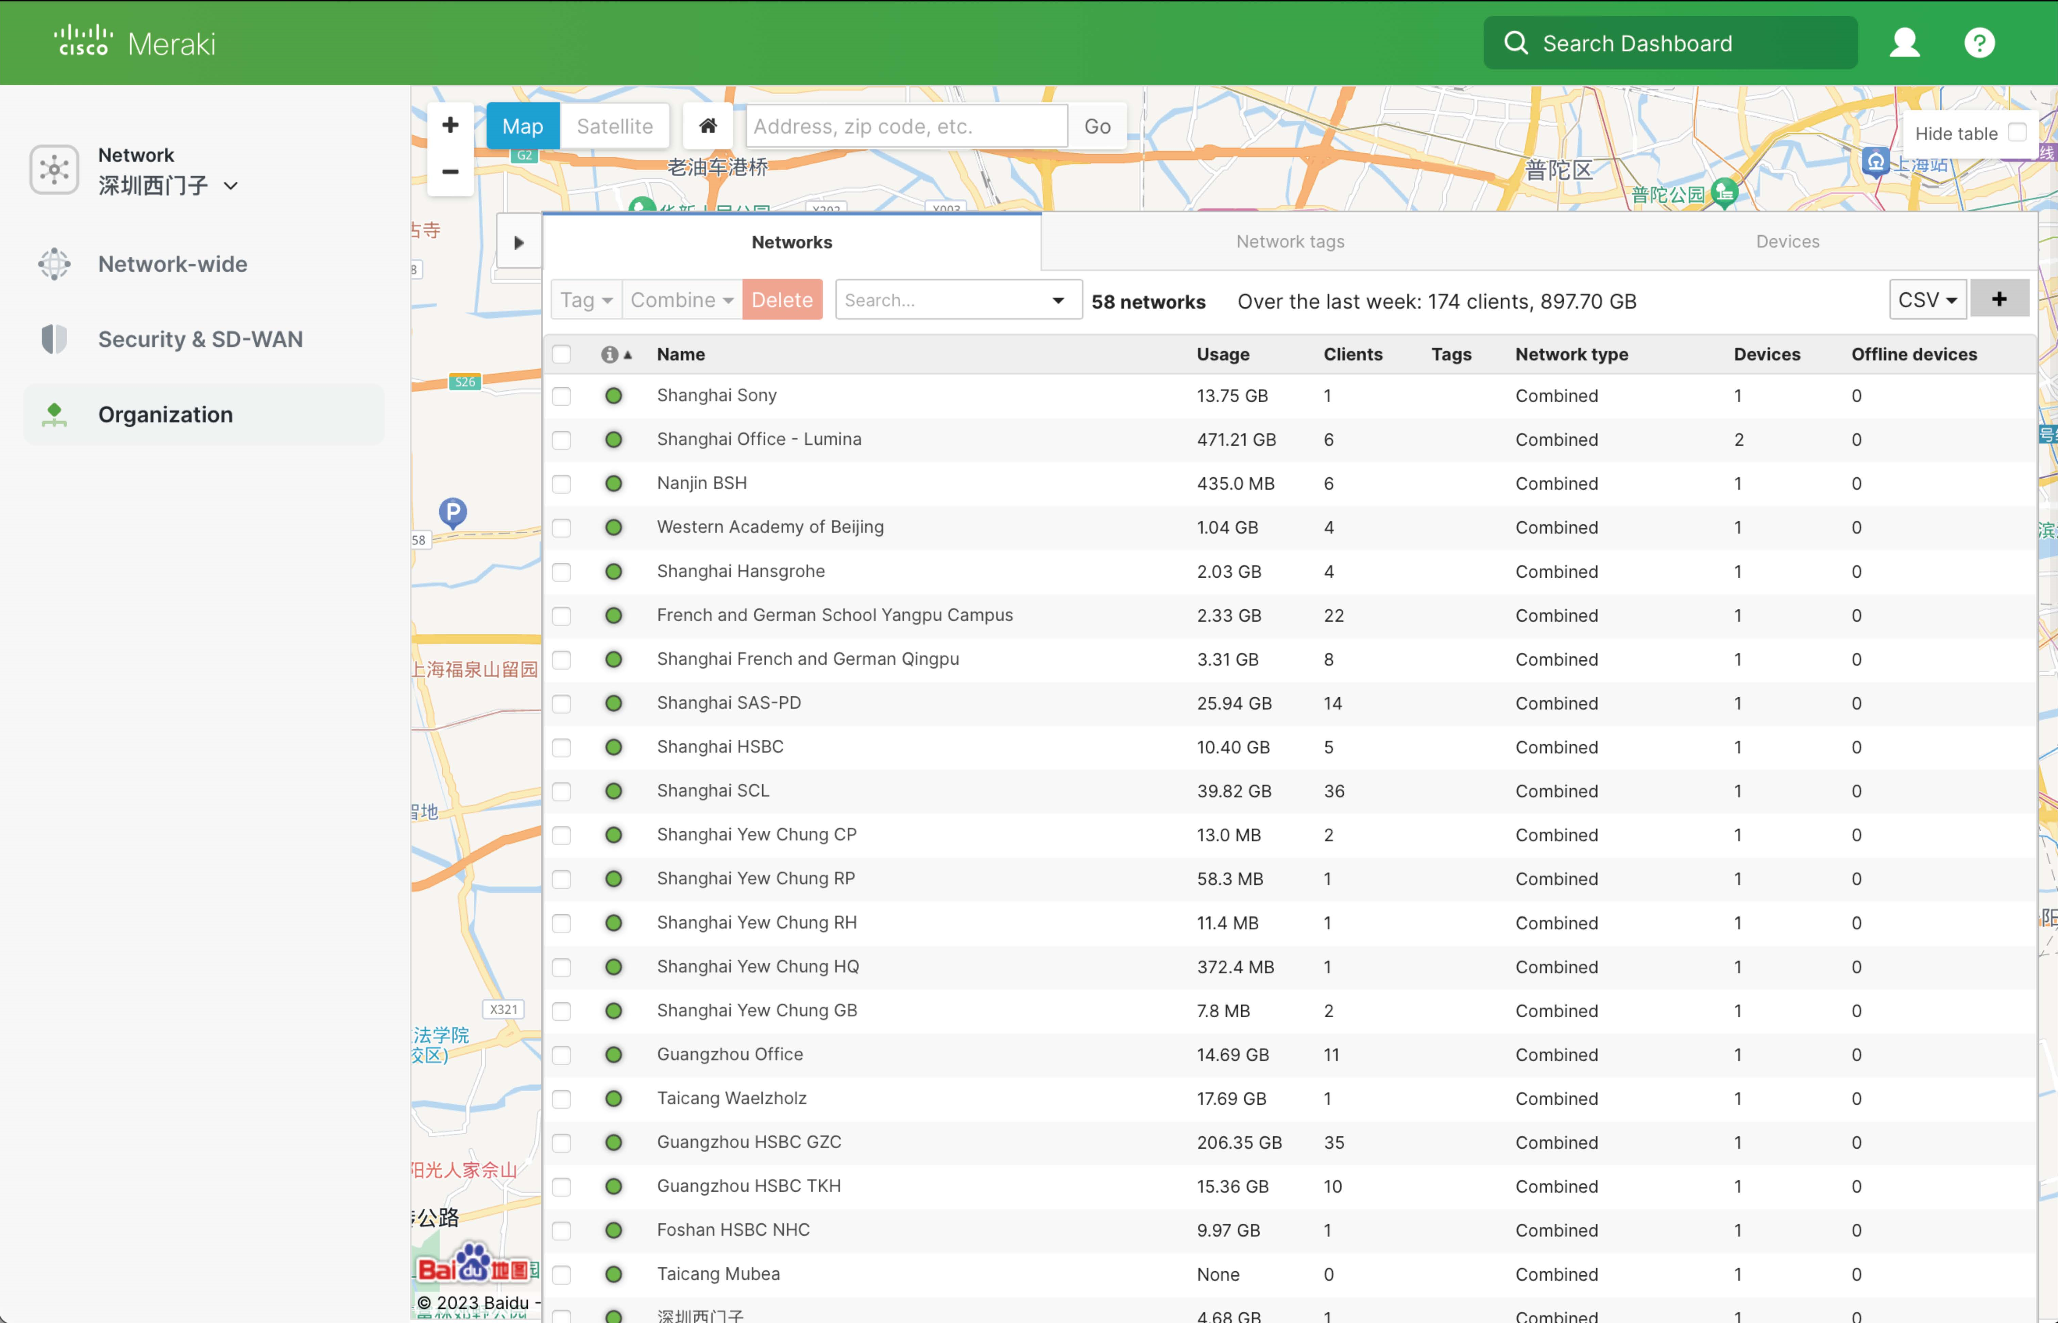The width and height of the screenshot is (2058, 1323).
Task: Sort by the Usage column header
Action: point(1223,355)
